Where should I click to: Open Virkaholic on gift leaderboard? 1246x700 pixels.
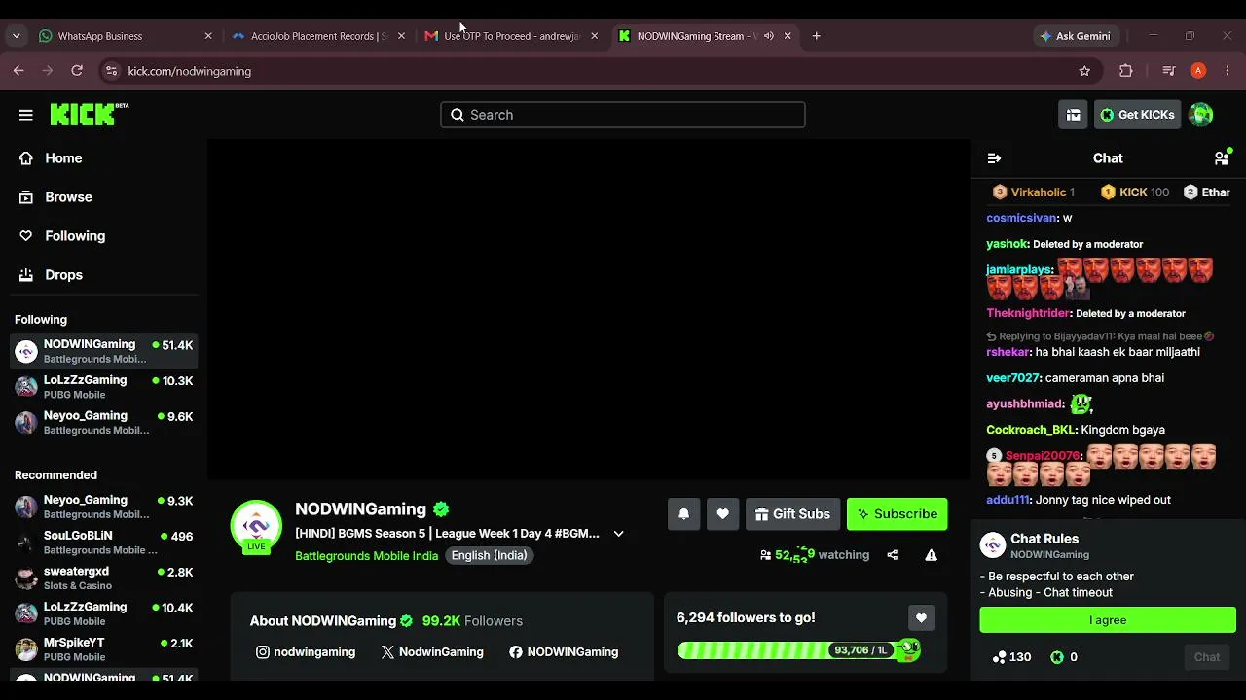click(1033, 192)
